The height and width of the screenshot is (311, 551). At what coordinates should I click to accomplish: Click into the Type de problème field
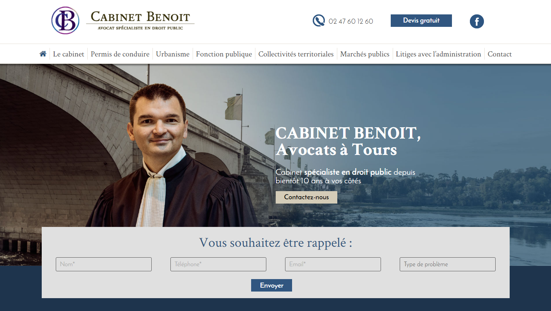[448, 264]
